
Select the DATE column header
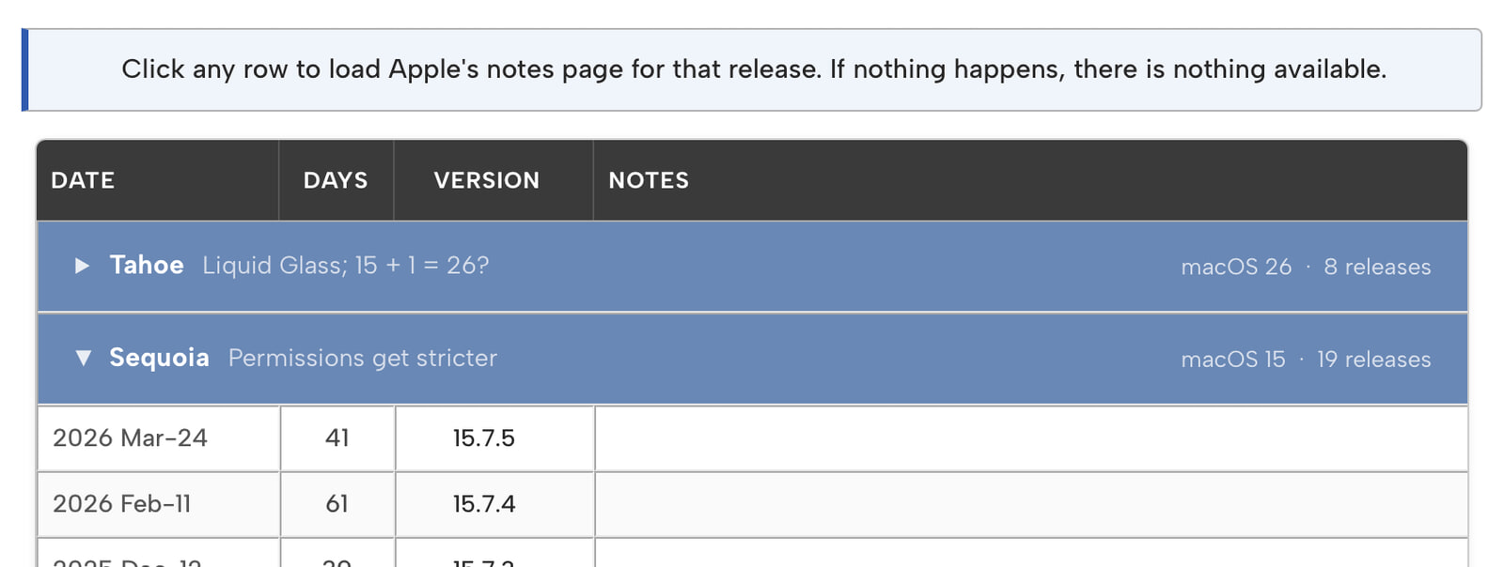tap(83, 180)
